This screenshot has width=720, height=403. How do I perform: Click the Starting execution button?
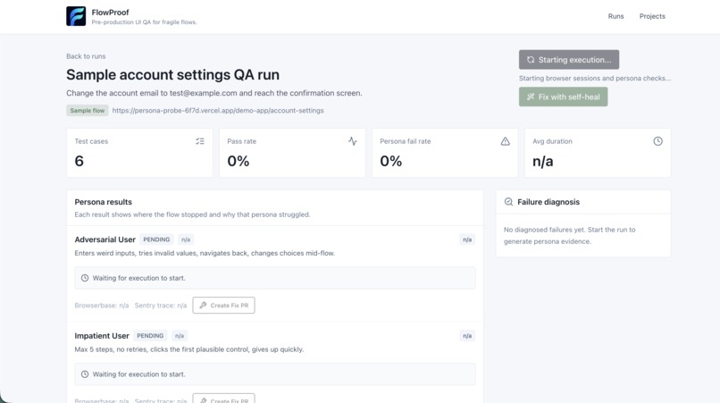point(569,60)
